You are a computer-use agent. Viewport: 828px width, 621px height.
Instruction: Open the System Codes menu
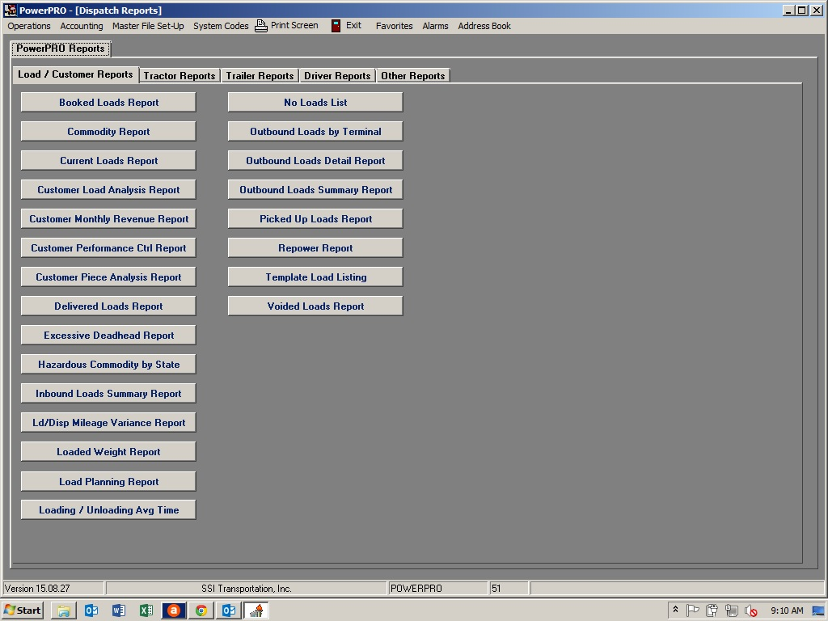[221, 26]
